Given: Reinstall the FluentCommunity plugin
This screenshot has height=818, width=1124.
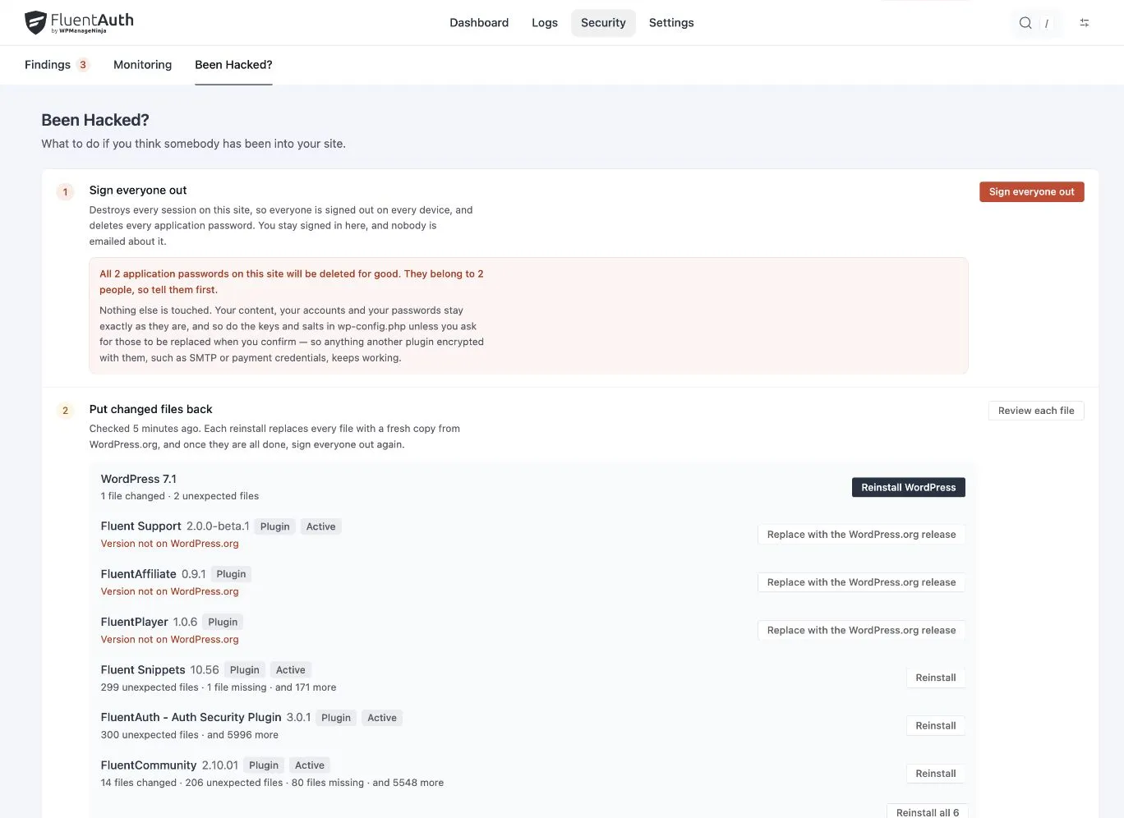Looking at the screenshot, I should tap(935, 774).
